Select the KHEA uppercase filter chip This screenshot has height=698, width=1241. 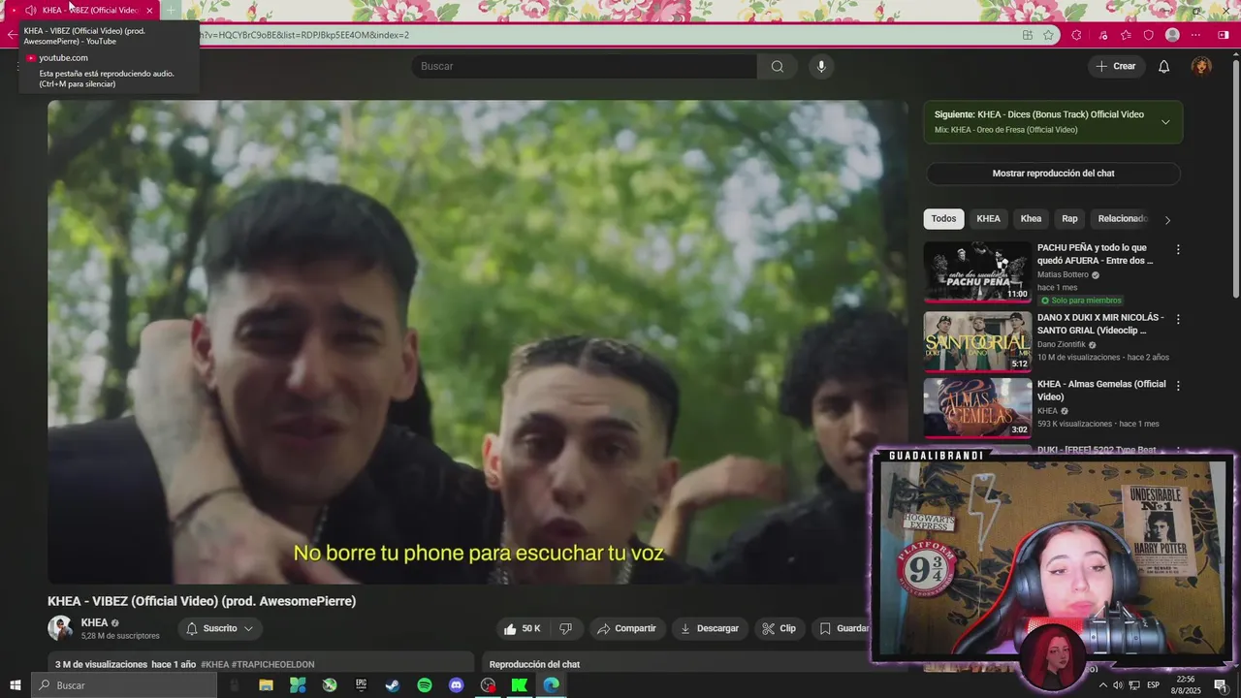pyautogui.click(x=988, y=219)
